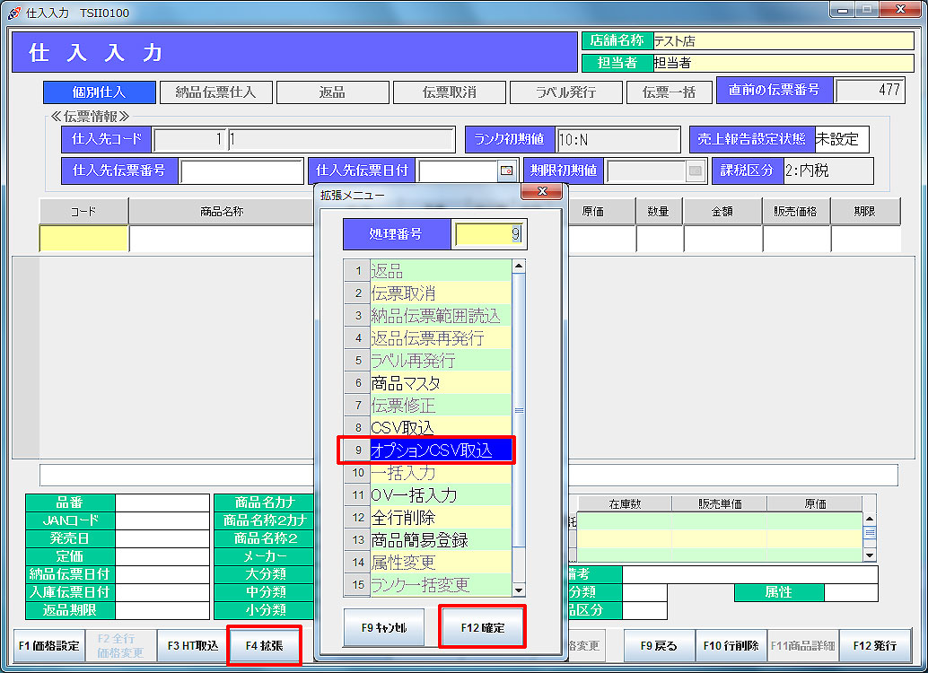Open the 期限初期値 picker icon
Viewport: 928px width, 673px height.
tap(695, 170)
